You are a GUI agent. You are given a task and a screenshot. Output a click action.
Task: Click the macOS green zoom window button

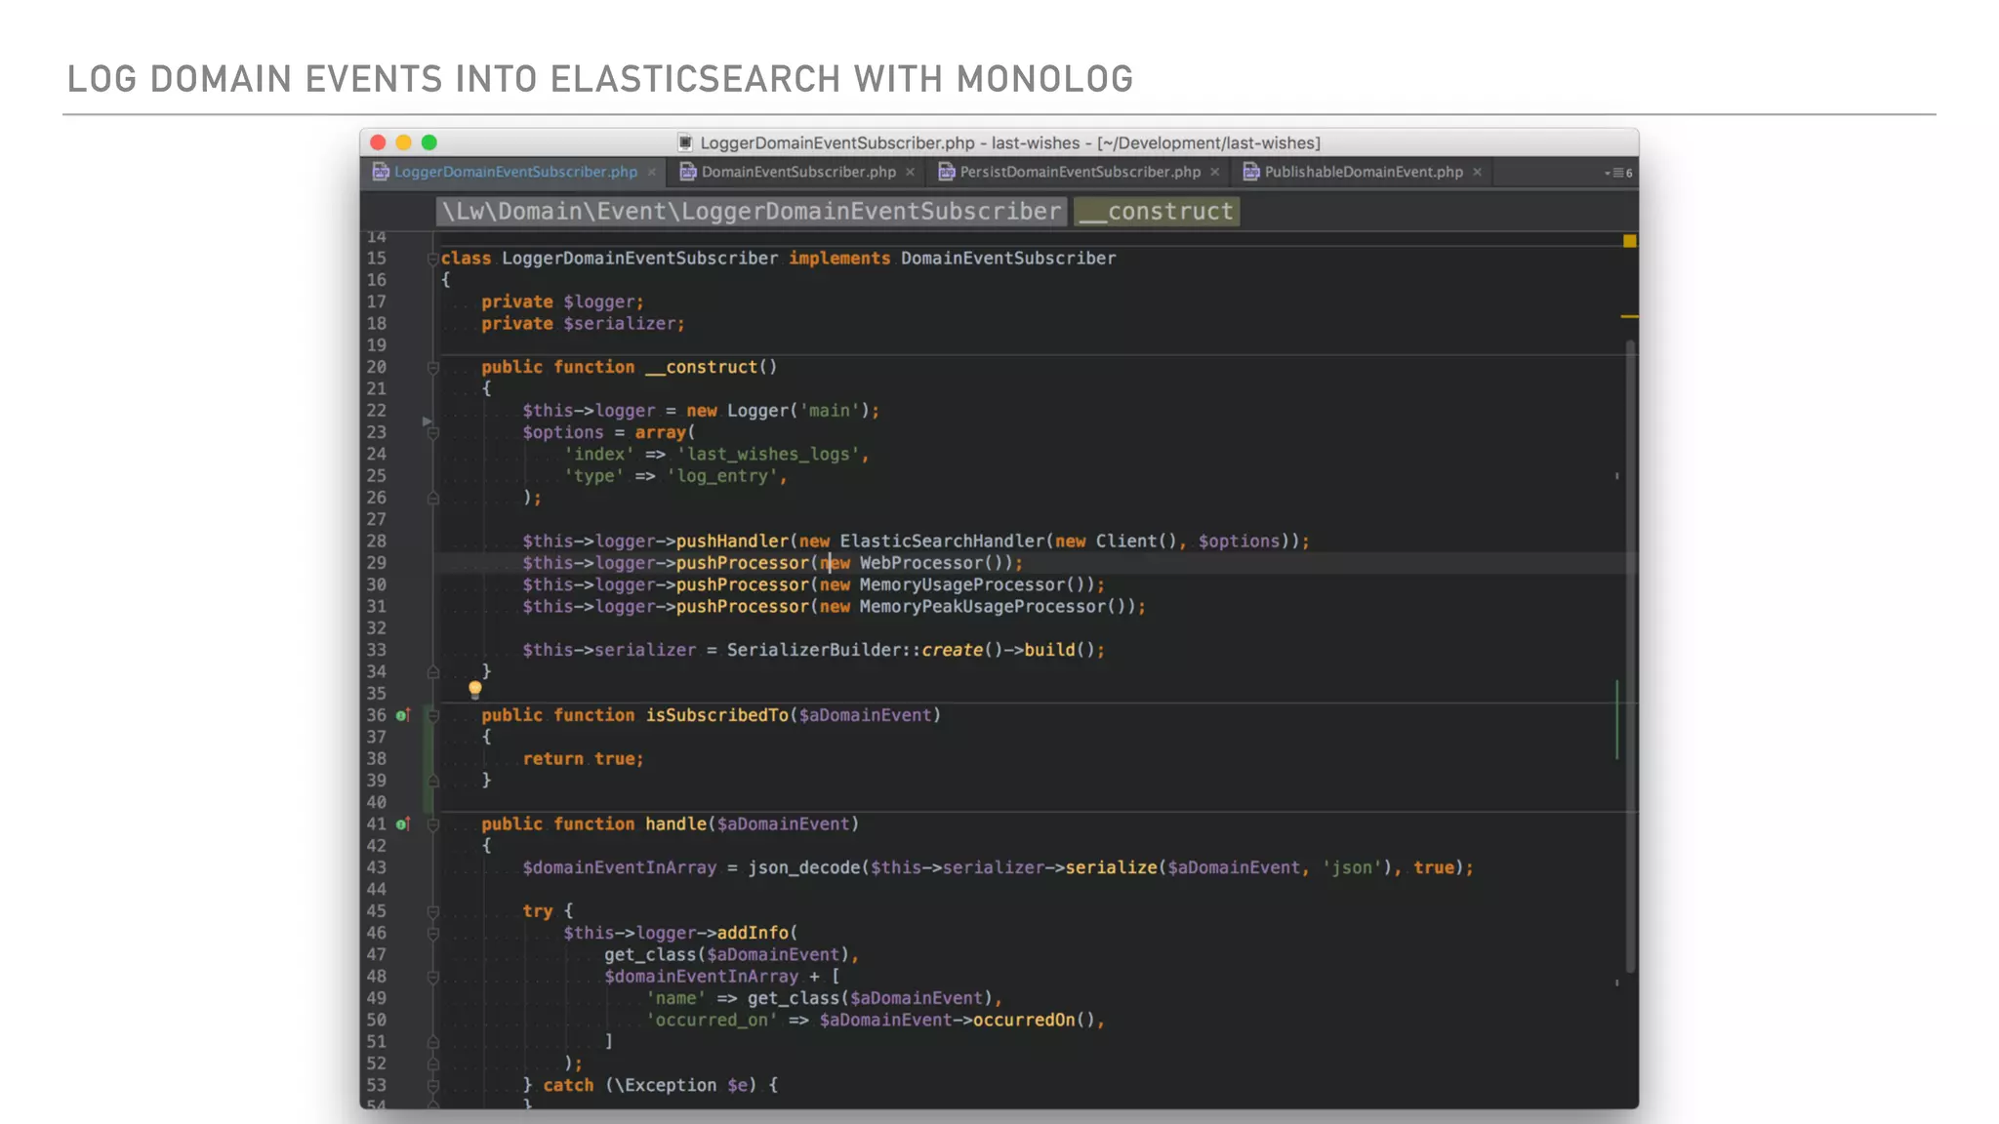(x=429, y=142)
